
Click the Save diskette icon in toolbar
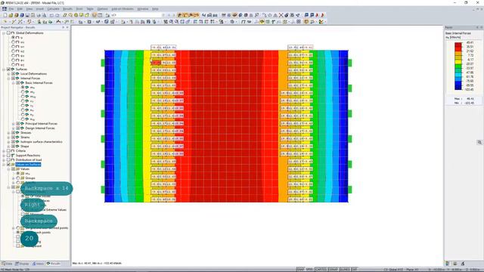[27, 15]
